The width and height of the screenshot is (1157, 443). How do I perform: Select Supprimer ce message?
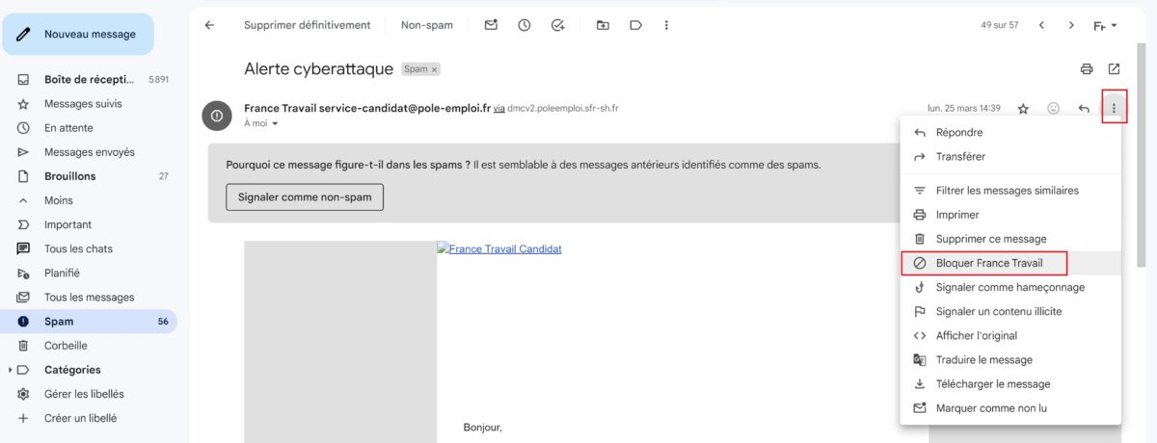point(1010,239)
